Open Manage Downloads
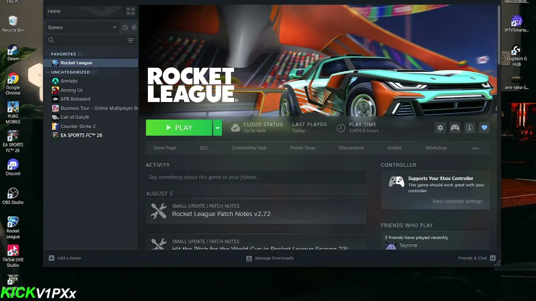This screenshot has width=536, height=301. [x=270, y=258]
